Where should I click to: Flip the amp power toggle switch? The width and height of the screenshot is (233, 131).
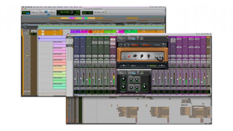coord(125,56)
